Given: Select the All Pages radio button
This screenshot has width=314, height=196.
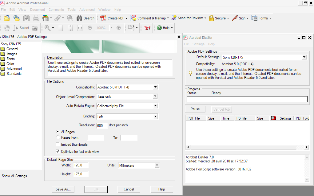Looking at the screenshot, I should tap(58, 132).
